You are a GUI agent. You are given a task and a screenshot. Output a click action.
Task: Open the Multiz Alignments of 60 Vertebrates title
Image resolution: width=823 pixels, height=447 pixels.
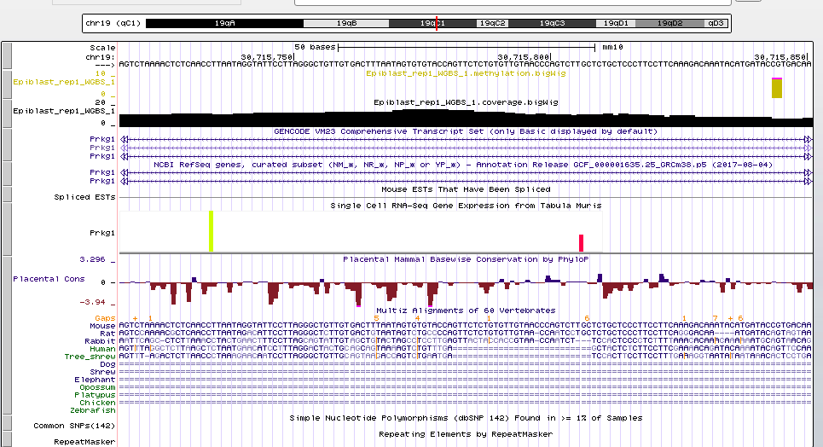click(466, 311)
